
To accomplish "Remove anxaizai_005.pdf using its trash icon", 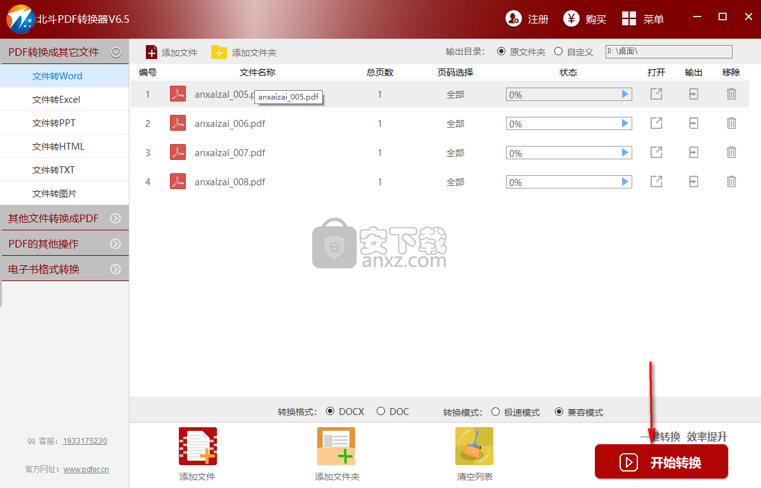I will (x=731, y=94).
